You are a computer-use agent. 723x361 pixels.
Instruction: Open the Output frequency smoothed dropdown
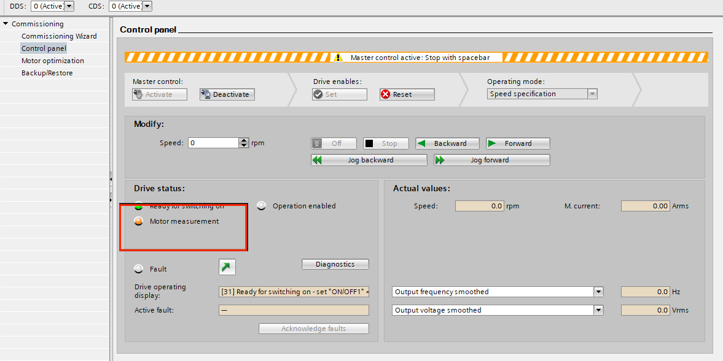598,292
